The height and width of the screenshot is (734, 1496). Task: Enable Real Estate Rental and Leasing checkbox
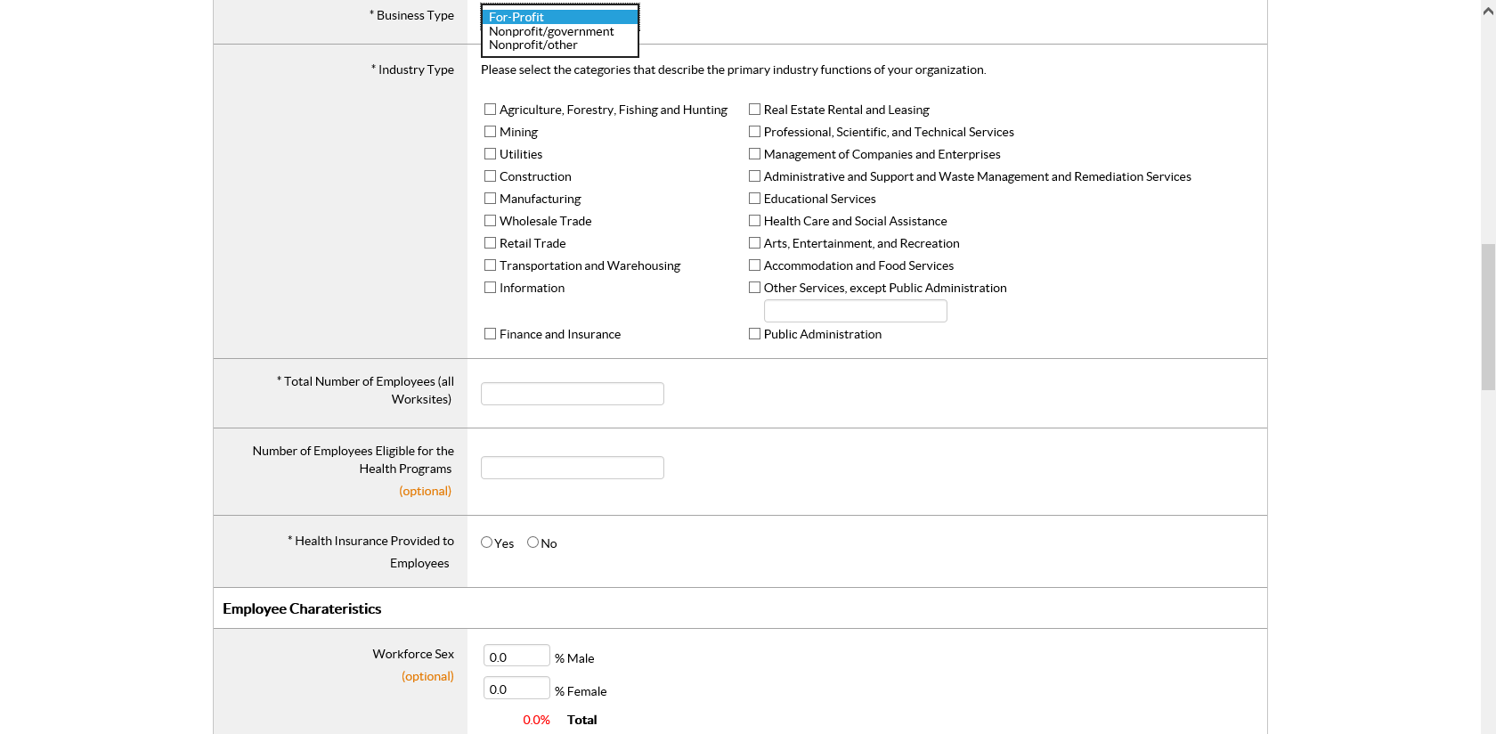point(754,110)
